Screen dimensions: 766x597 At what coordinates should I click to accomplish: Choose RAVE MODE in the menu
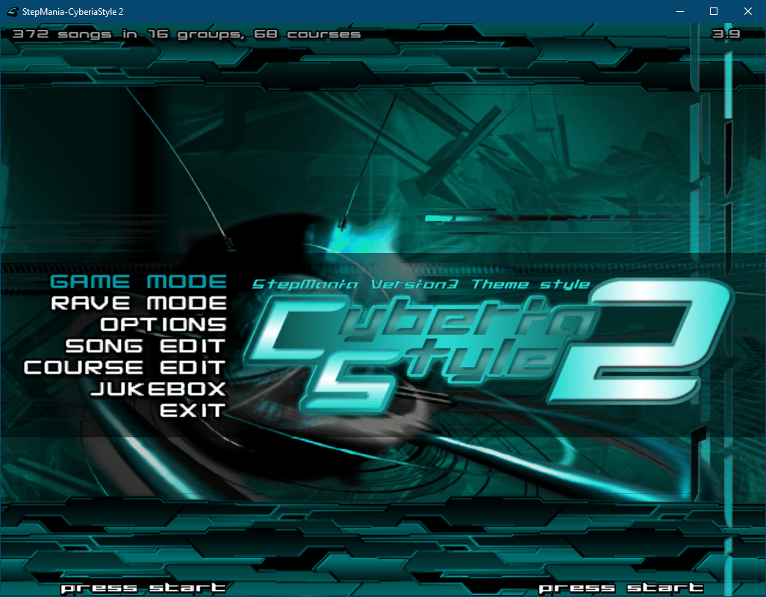138,304
